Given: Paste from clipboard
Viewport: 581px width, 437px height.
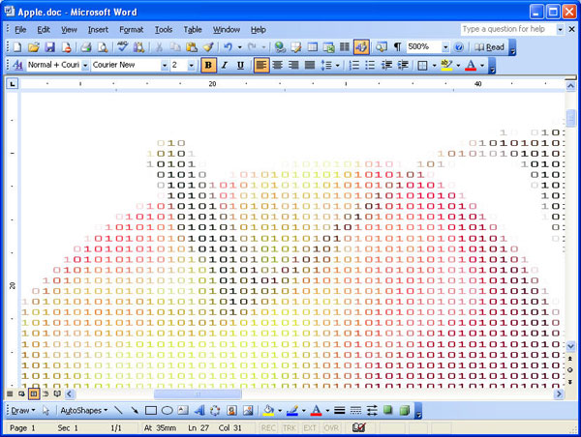Looking at the screenshot, I should pyautogui.click(x=192, y=47).
